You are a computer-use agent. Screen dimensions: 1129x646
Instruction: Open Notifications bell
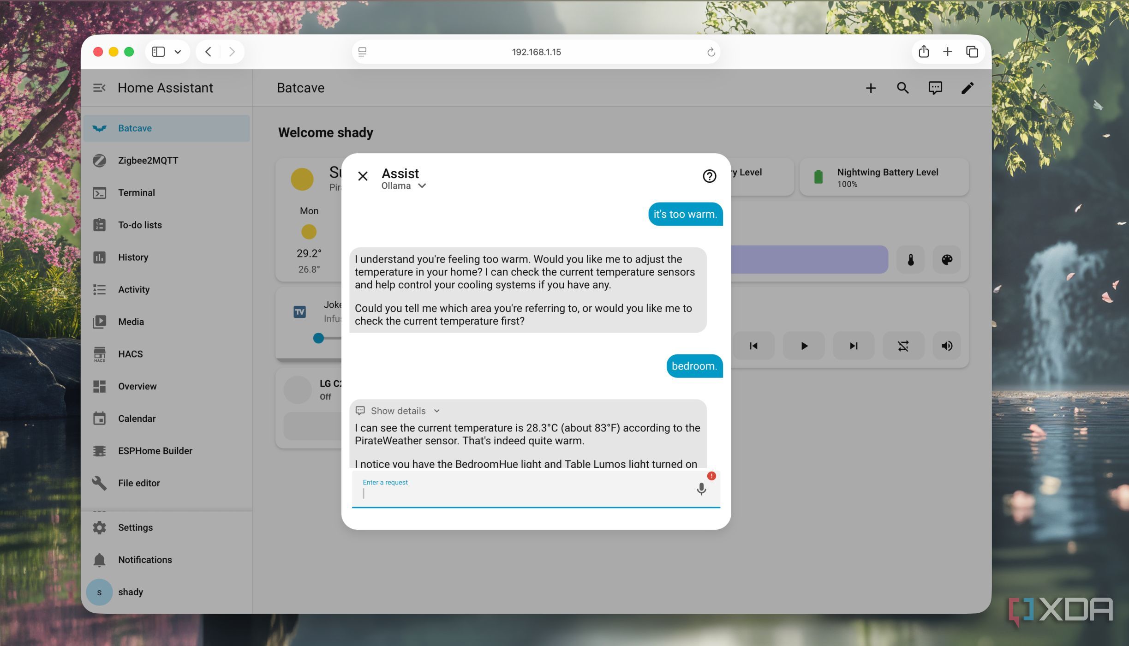pyautogui.click(x=99, y=560)
